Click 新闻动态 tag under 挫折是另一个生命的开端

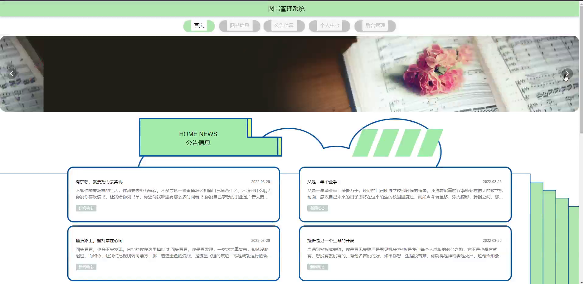click(x=318, y=267)
